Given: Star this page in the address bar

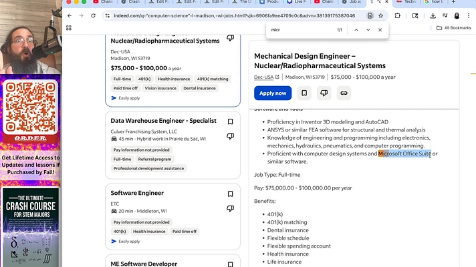Looking at the screenshot, I should pos(381,15).
